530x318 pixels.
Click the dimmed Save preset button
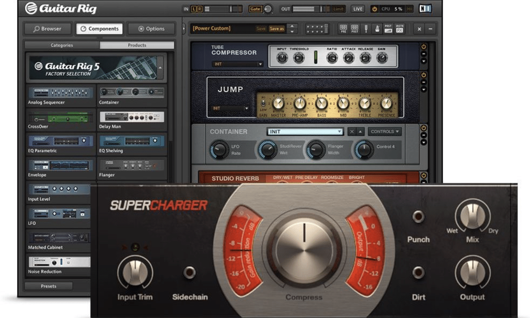pos(261,29)
